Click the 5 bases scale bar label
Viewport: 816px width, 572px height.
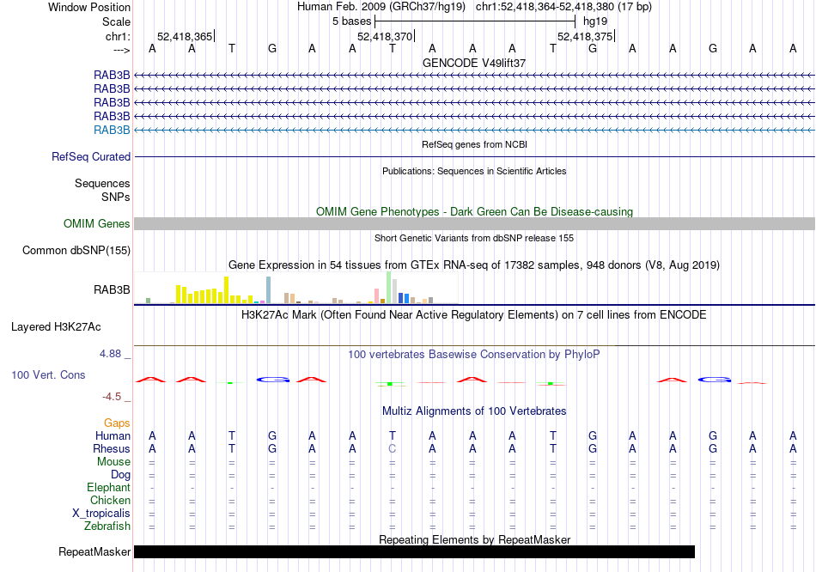352,21
